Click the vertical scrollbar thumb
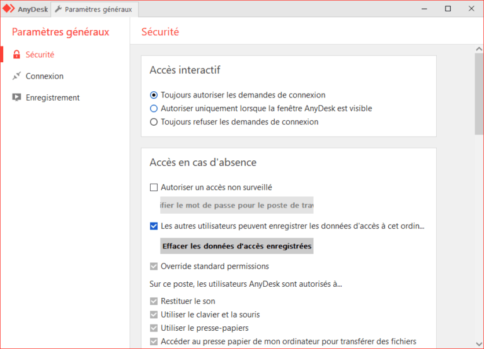The width and height of the screenshot is (484, 349). pos(479,94)
